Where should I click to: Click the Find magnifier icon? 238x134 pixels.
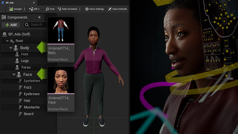(47, 9)
